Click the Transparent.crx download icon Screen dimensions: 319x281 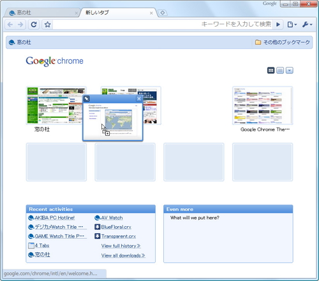[x=97, y=236]
